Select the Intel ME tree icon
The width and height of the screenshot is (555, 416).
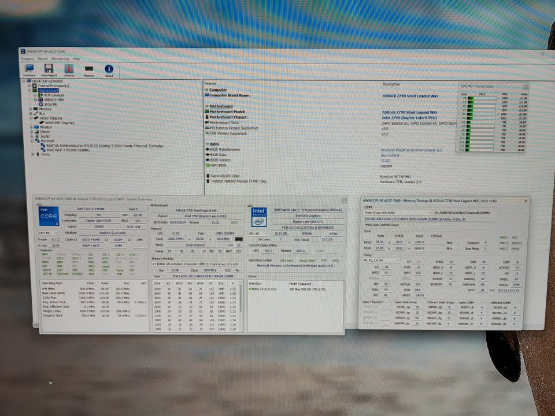[x=40, y=104]
